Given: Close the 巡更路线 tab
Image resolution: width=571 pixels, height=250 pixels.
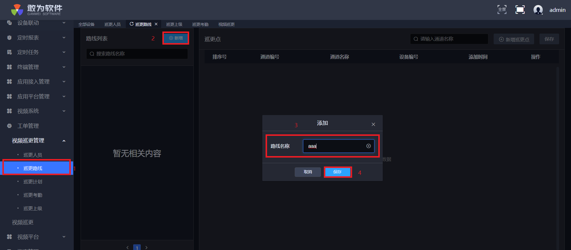Looking at the screenshot, I should coord(156,24).
